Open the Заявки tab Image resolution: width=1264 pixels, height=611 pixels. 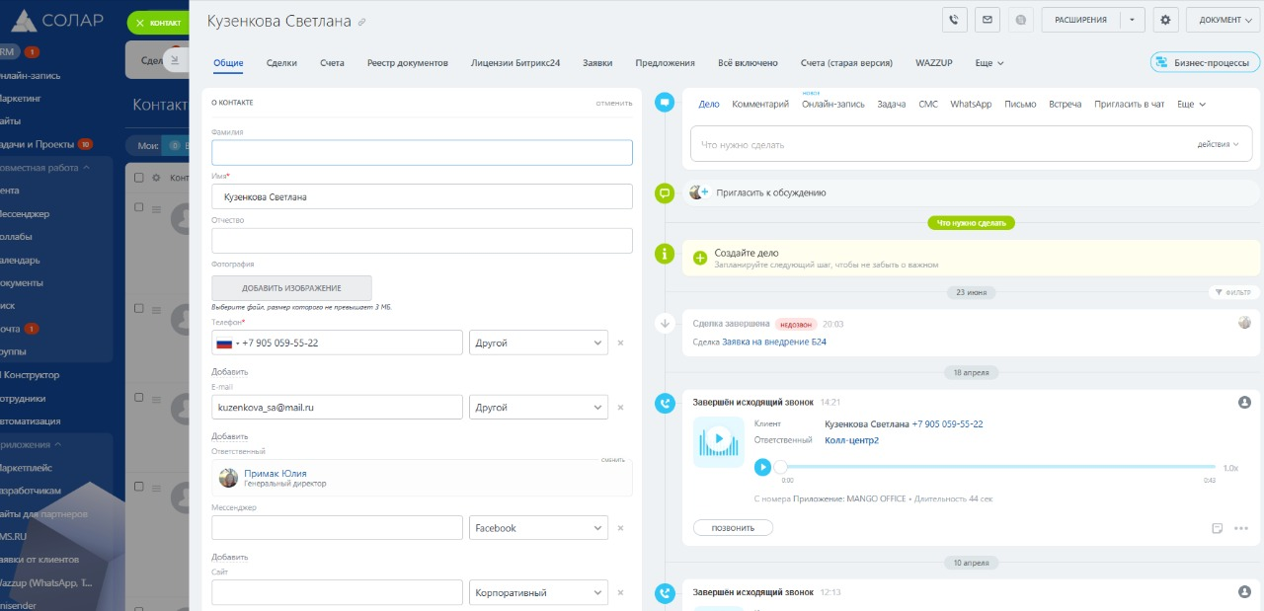click(x=597, y=62)
